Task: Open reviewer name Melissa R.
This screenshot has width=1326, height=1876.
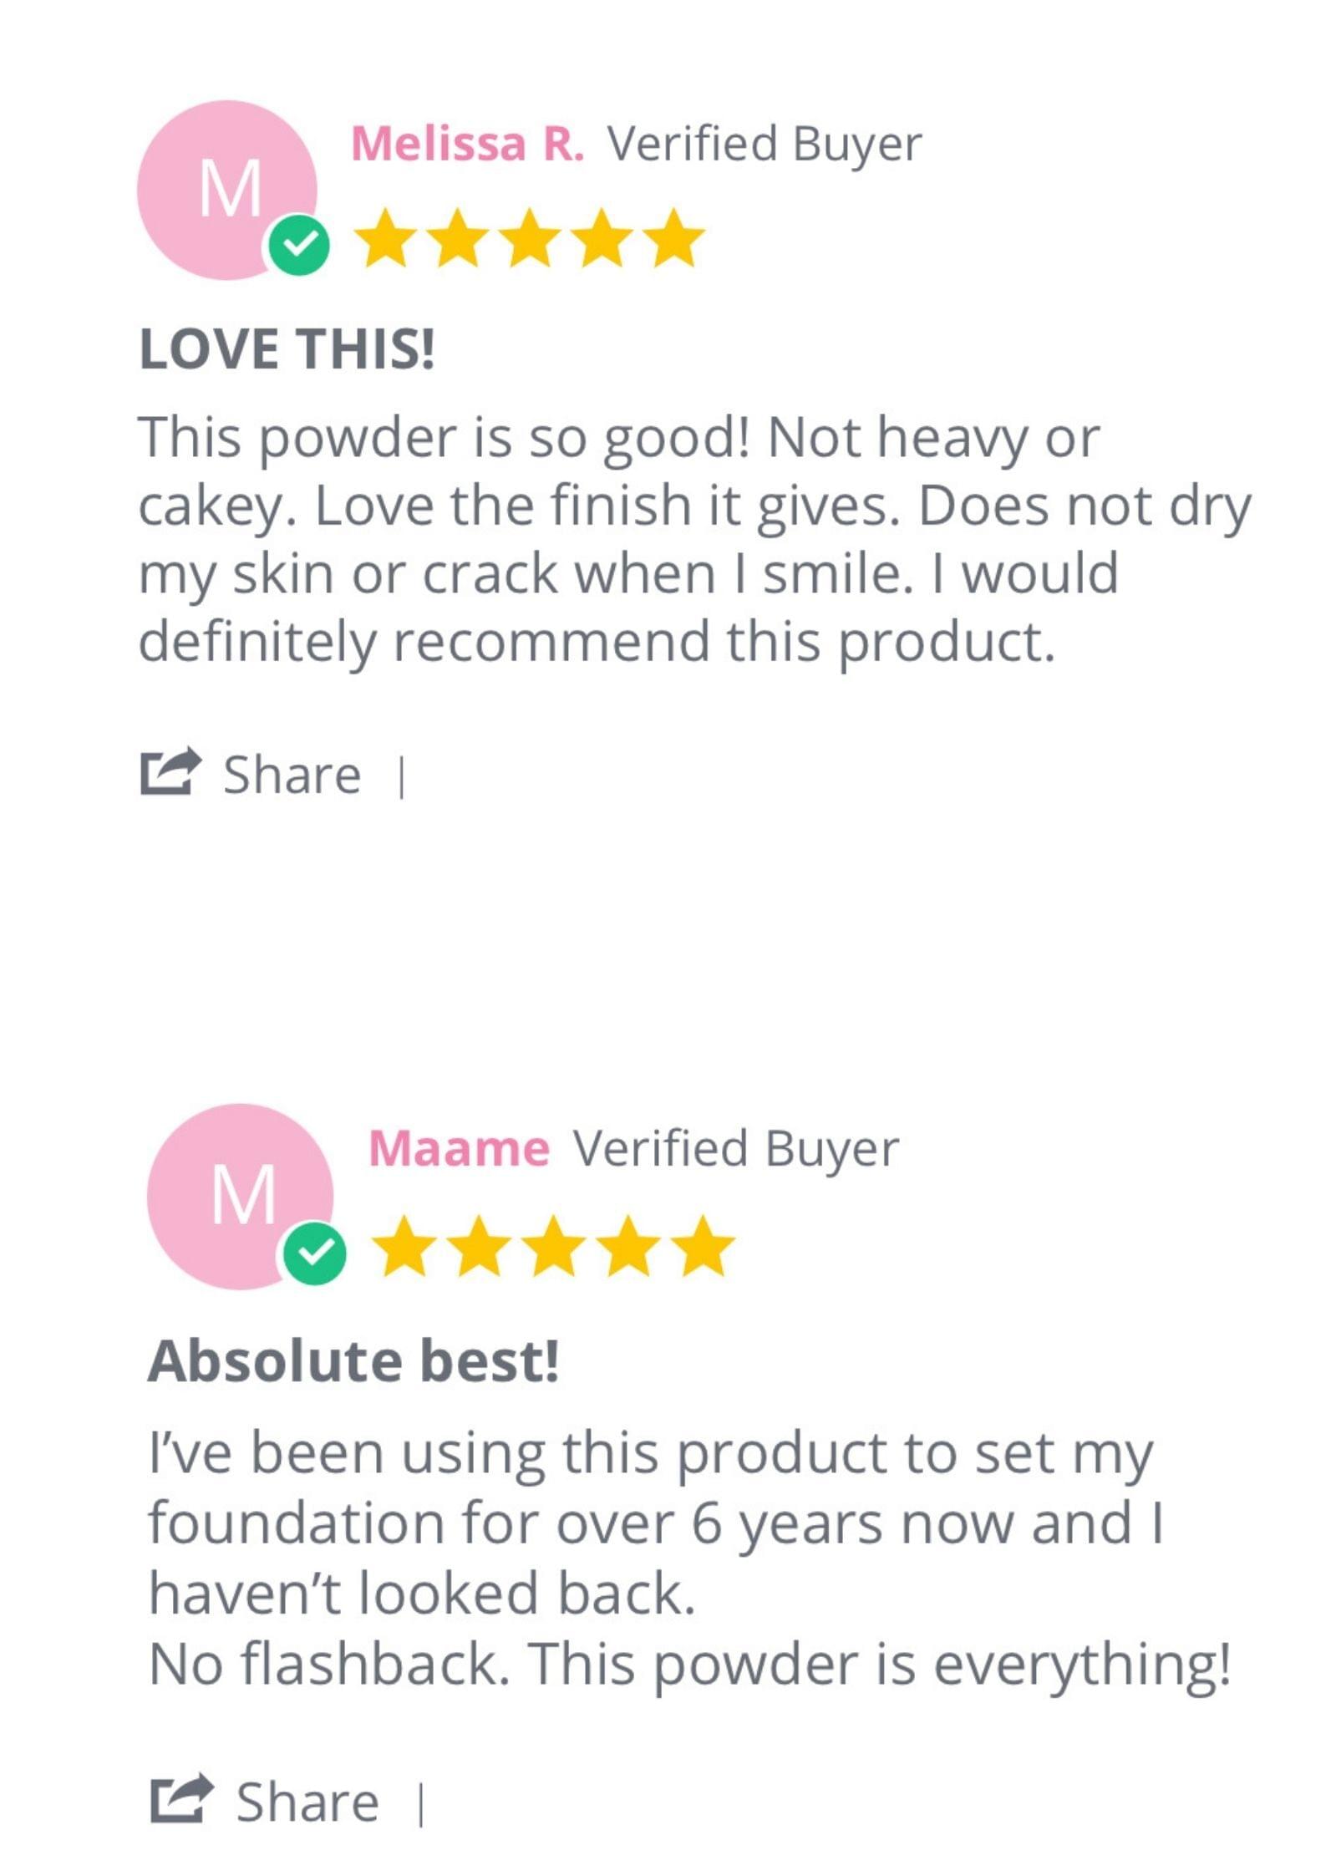Action: [x=467, y=144]
